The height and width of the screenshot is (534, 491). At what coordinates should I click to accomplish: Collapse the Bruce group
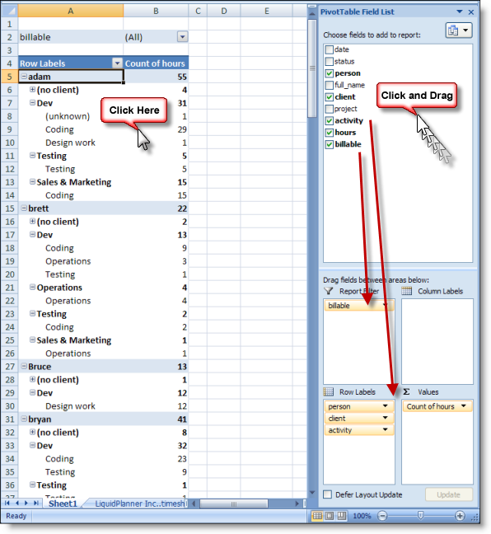point(24,366)
